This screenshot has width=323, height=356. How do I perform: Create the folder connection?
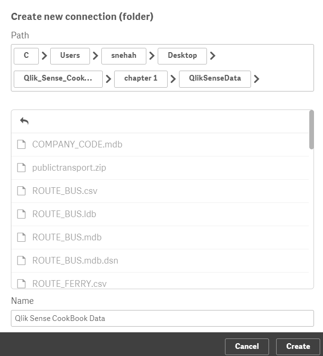[298, 347]
